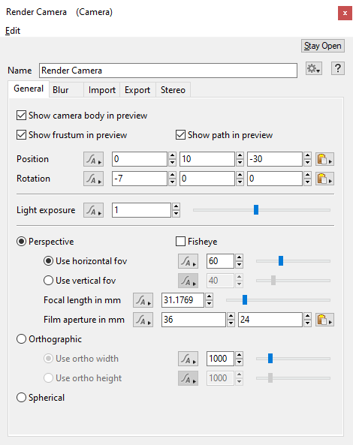The height and width of the screenshot is (445, 353).
Task: Open the Light exposure animation button
Action: (93, 210)
